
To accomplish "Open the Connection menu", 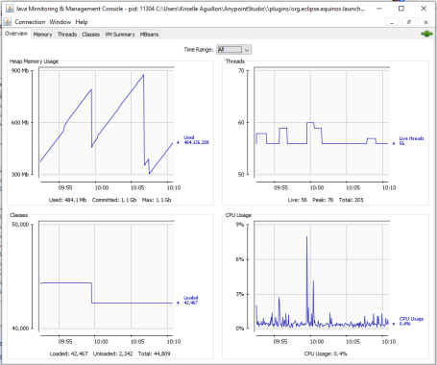I will 30,22.
